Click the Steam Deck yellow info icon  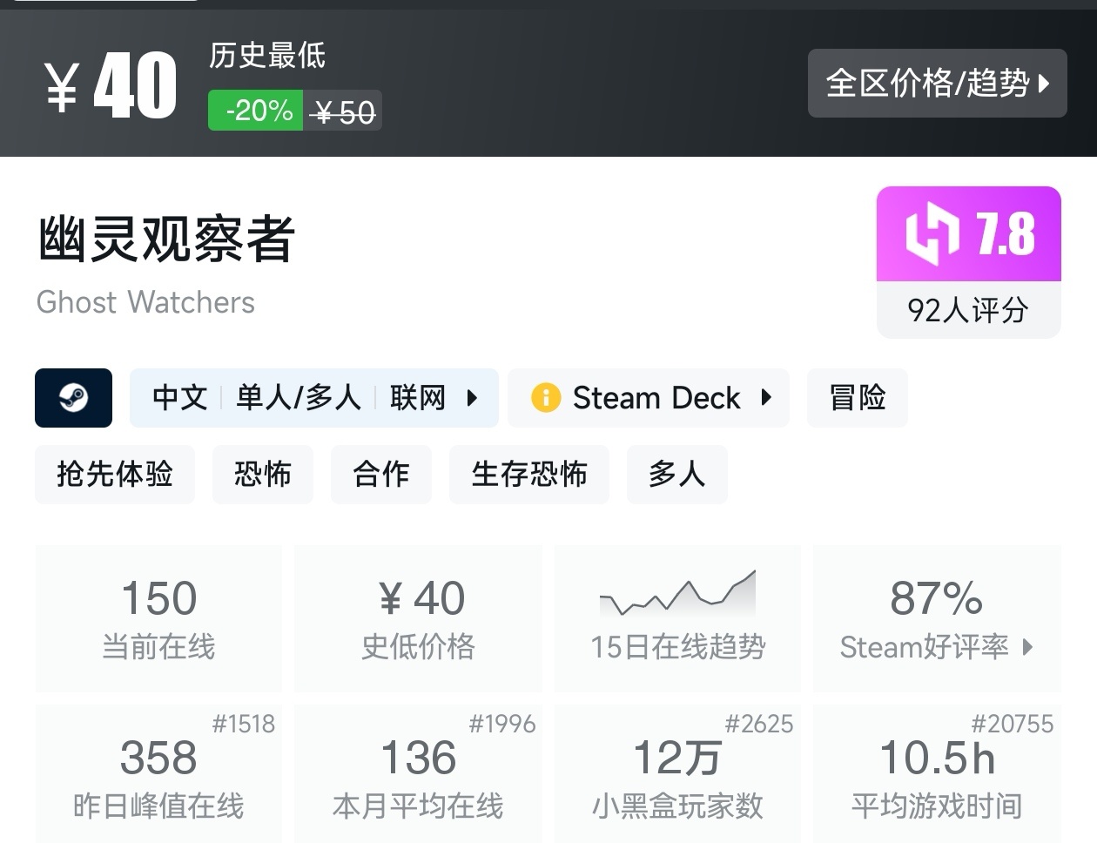[545, 398]
